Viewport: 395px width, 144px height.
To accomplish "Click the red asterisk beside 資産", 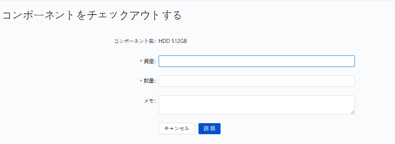I will (141, 61).
